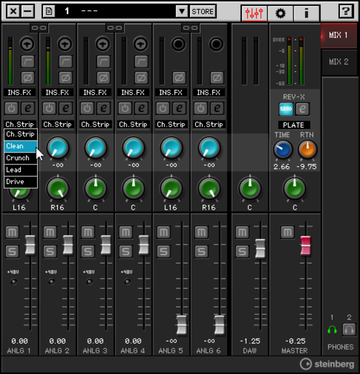Click the pink MASTER fader handle

(x=306, y=245)
